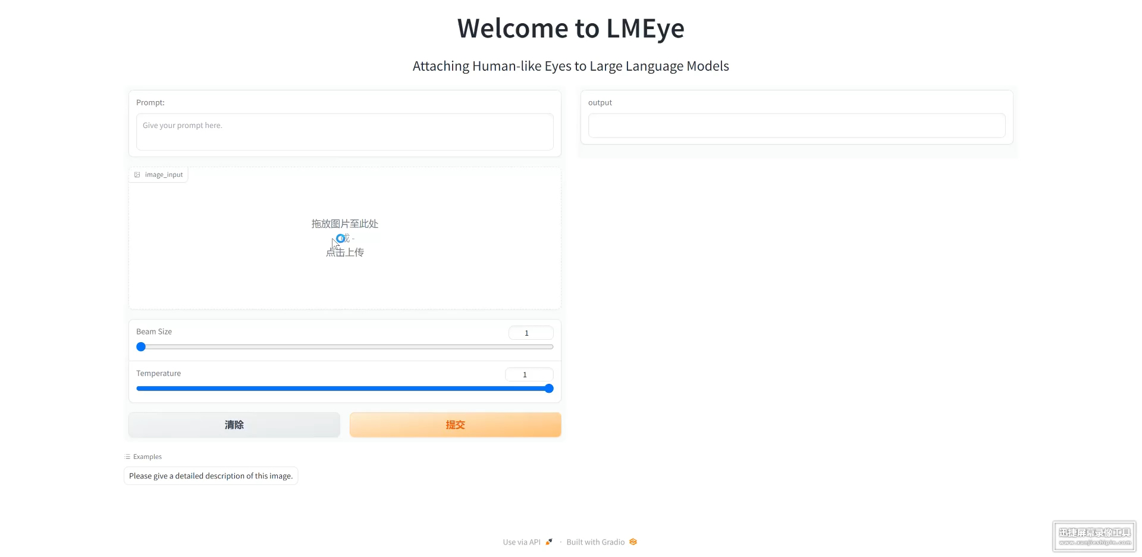Click the rocket icon beside Use via API

coord(549,542)
